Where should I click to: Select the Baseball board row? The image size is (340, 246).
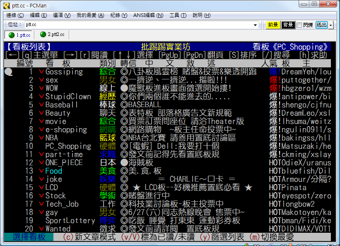167,105
